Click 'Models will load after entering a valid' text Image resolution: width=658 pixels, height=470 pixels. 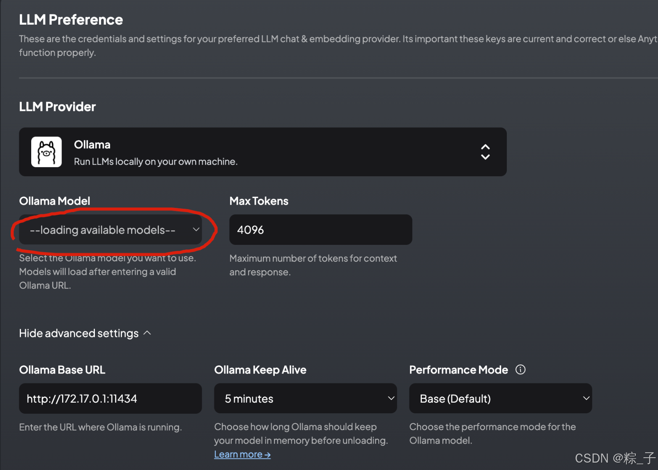(x=97, y=272)
